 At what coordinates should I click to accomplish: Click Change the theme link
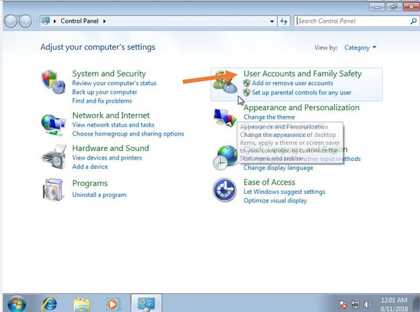click(x=269, y=117)
